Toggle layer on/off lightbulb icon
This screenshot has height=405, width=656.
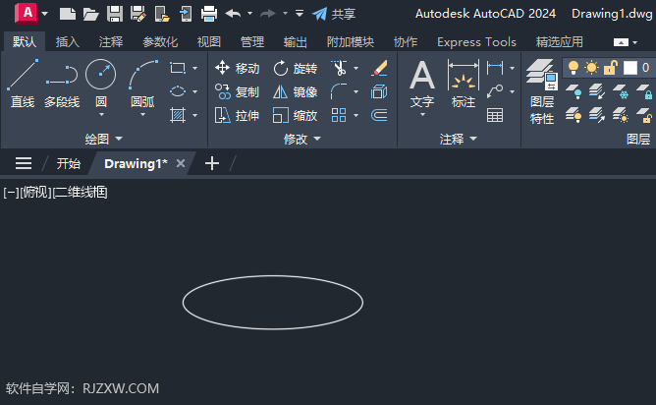[x=574, y=68]
